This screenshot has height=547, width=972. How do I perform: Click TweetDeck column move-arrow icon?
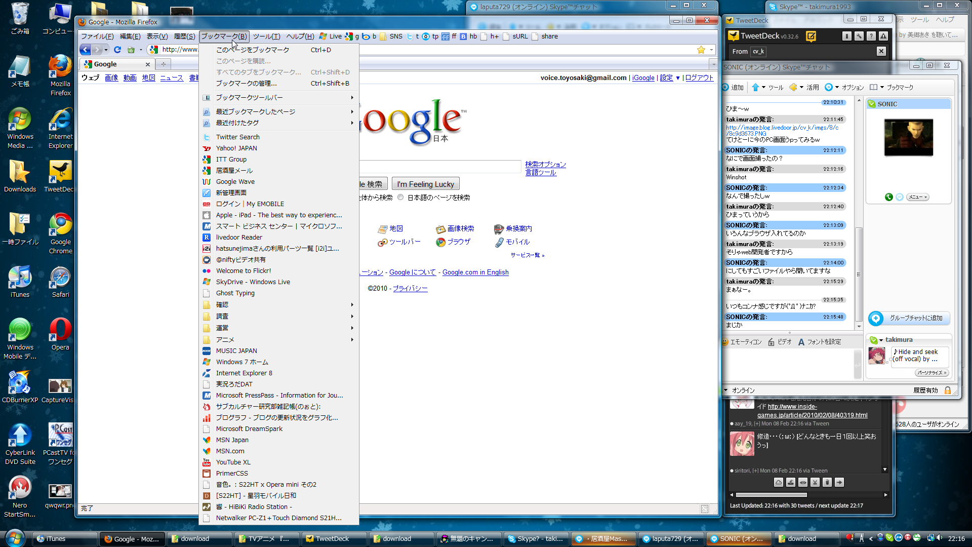pyautogui.click(x=839, y=482)
